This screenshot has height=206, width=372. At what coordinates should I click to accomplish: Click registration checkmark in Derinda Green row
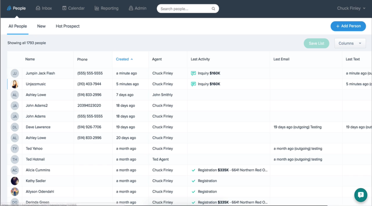(193, 202)
